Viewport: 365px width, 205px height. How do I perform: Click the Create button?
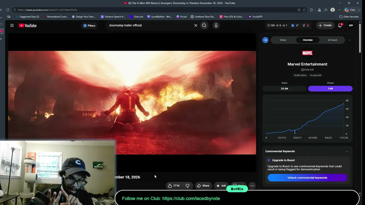325,25
